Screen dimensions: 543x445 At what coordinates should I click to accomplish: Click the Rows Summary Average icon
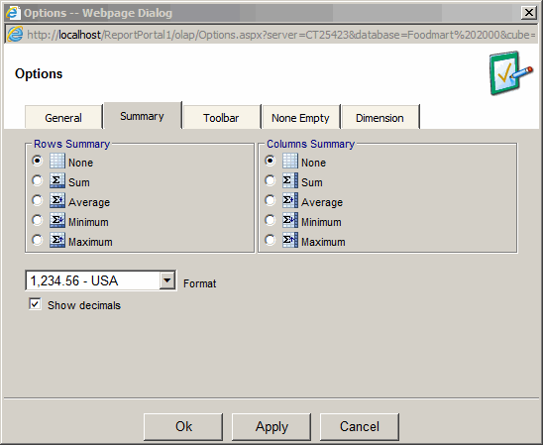(x=57, y=200)
